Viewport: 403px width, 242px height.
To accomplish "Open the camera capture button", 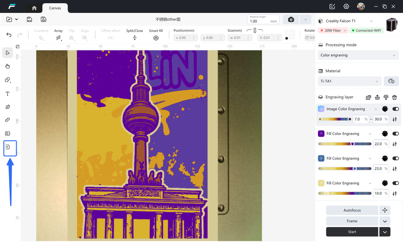I will 291,19.
